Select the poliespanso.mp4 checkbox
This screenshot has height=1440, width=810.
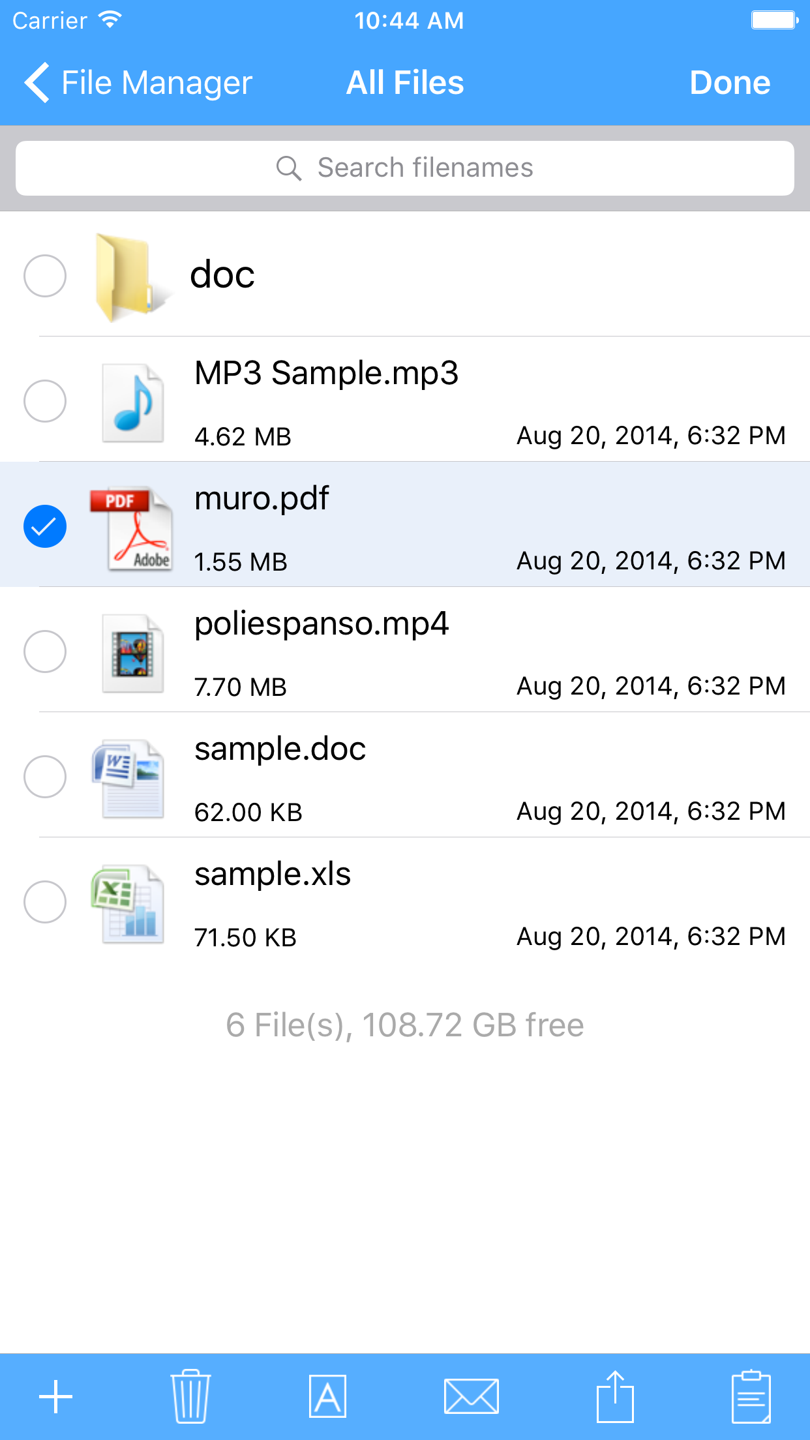coord(44,652)
